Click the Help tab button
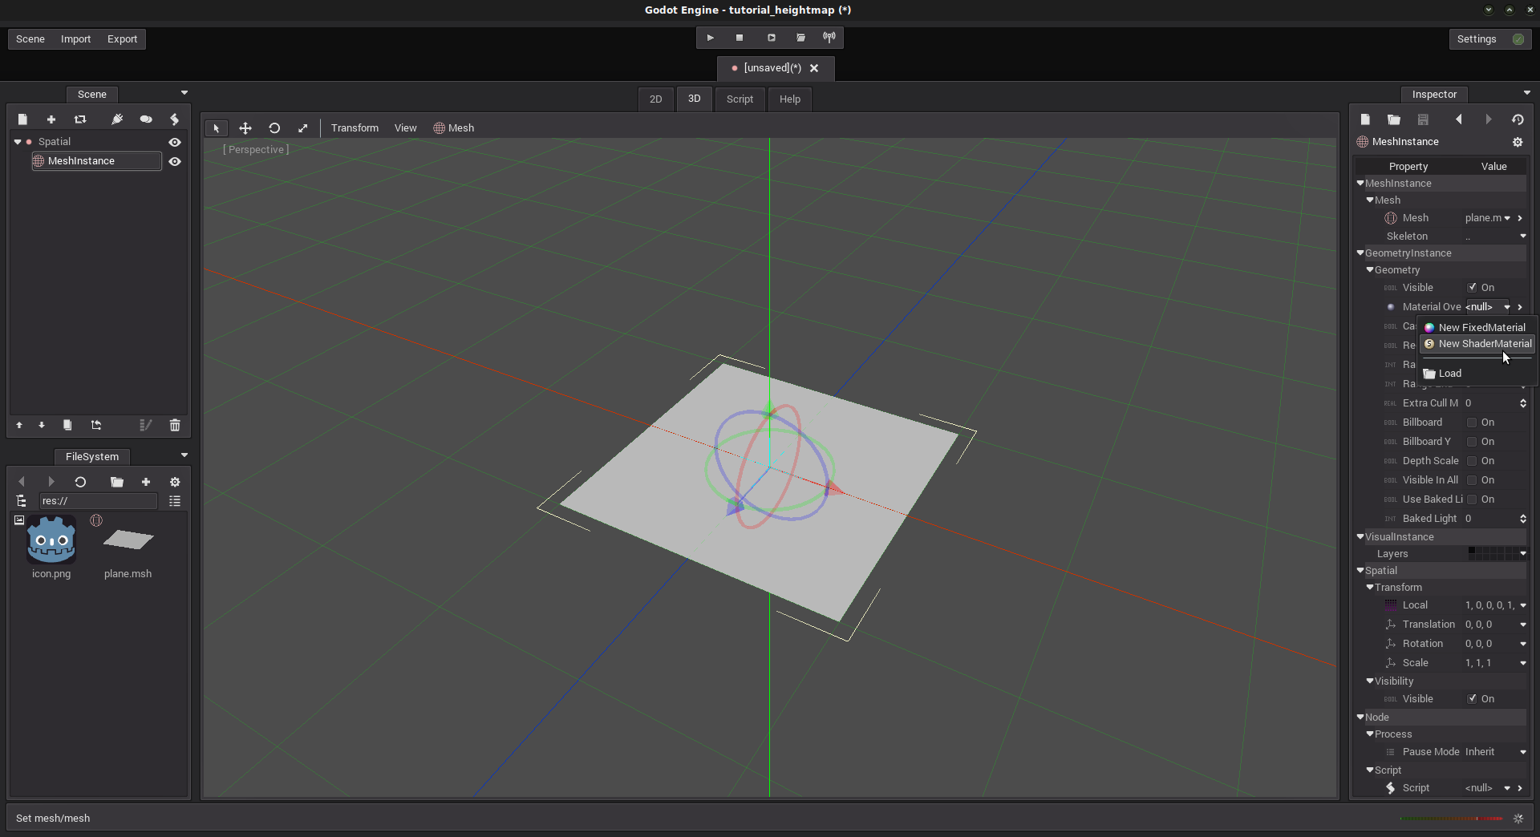 click(x=790, y=99)
